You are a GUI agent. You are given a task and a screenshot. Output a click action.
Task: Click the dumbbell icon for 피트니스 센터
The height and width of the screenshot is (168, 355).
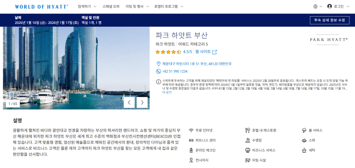(191, 140)
